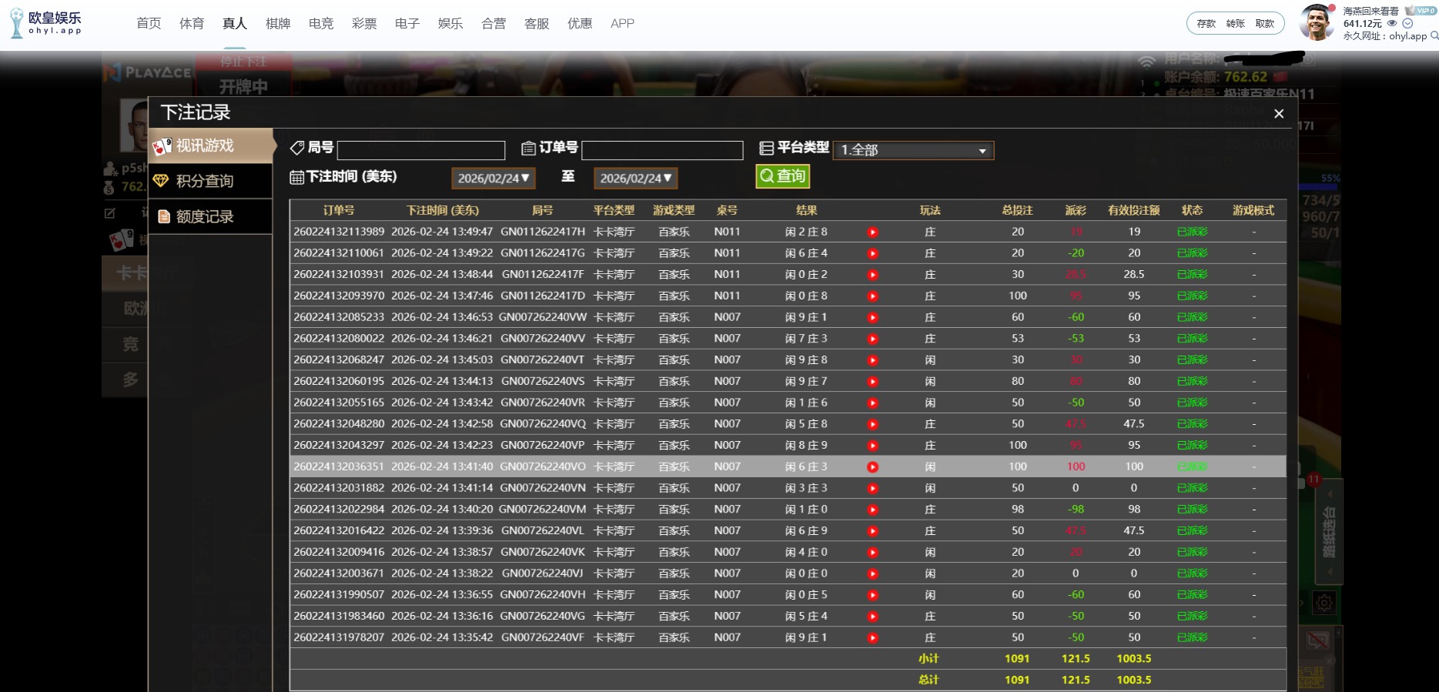Click the refresh balance icon next to 641.12元
Viewport: 1439px width, 692px height.
pyautogui.click(x=1407, y=23)
